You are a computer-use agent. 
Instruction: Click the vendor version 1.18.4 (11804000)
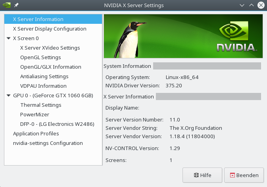[192, 136]
